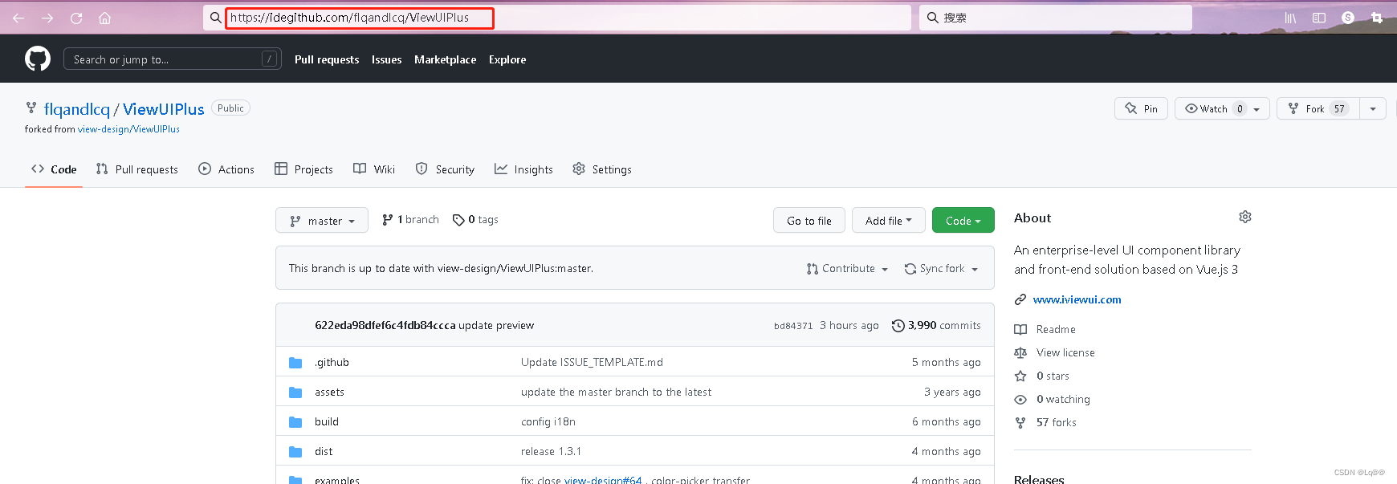
Task: View the 0 tags link
Action: click(475, 220)
